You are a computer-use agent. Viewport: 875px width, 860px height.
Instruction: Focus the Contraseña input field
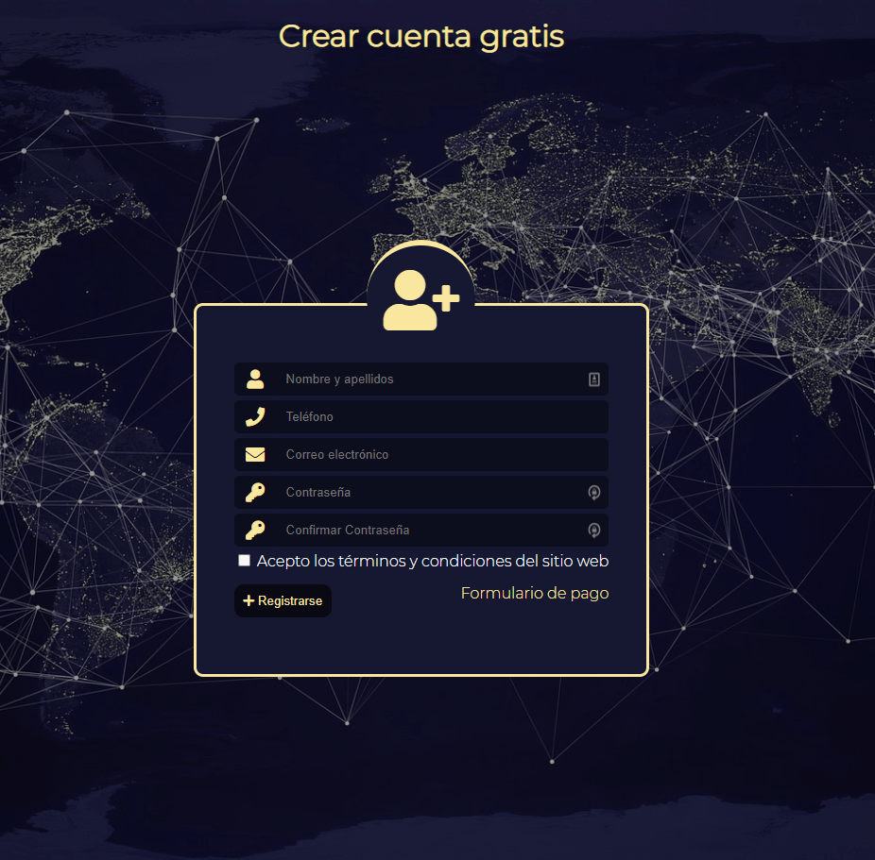(x=442, y=493)
